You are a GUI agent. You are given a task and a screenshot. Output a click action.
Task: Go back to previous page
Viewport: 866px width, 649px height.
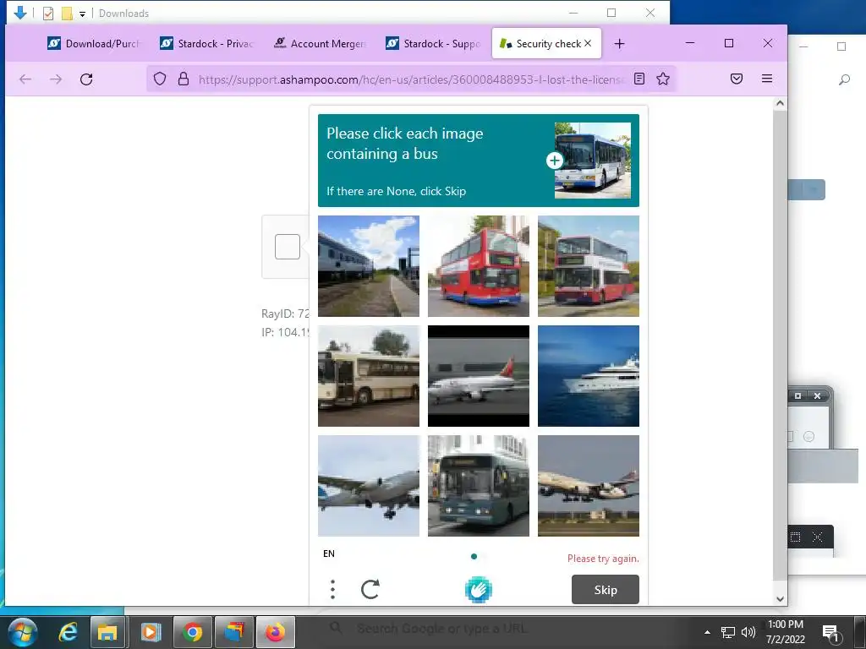25,79
